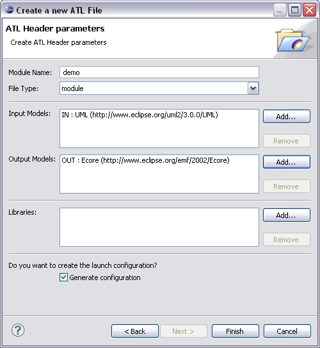Minimize the Create a new ATL File window
The height and width of the screenshot is (348, 320).
pos(280,10)
